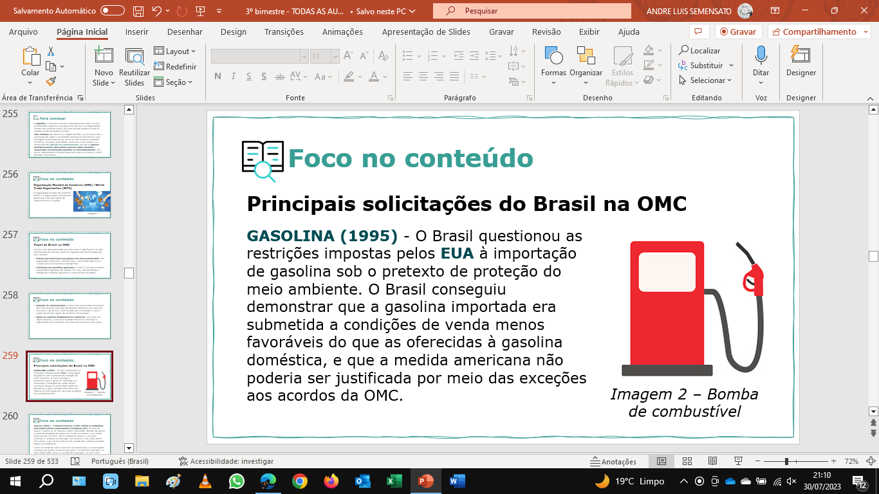Select the Apresentação de Slides tab
This screenshot has width=879, height=494.
click(x=426, y=32)
